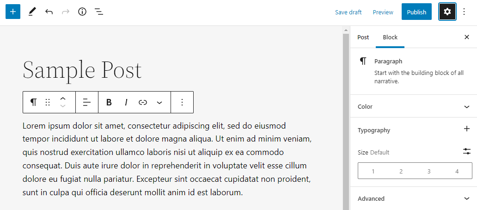Image resolution: width=477 pixels, height=210 pixels.
Task: Undo the last change
Action: (49, 12)
